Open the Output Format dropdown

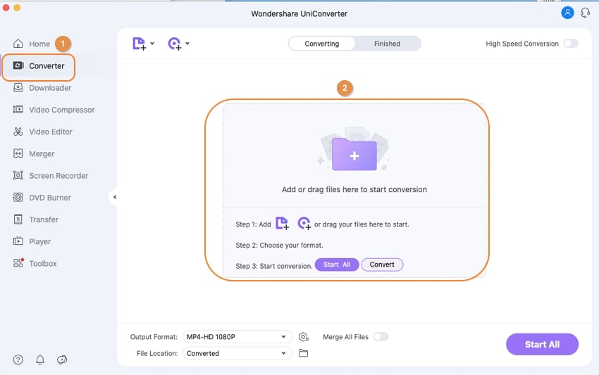(237, 337)
